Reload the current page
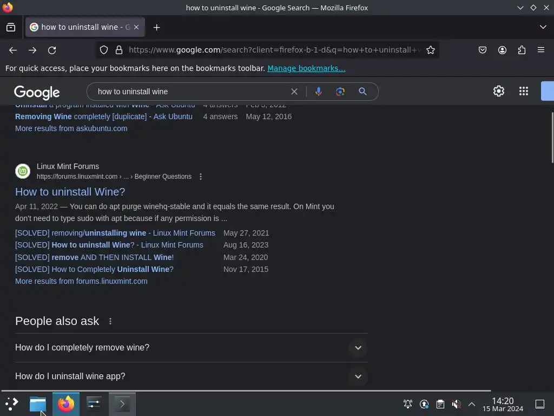This screenshot has height=416, width=554. click(x=52, y=50)
